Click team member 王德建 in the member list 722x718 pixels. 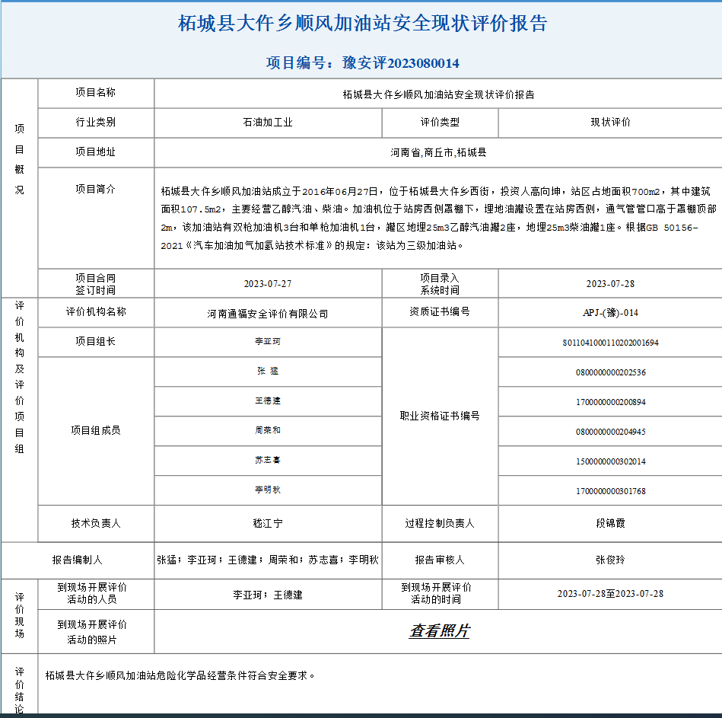[268, 401]
